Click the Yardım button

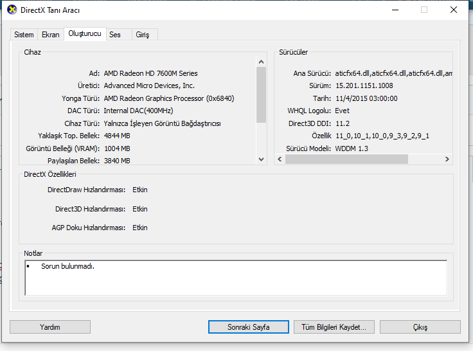click(x=50, y=327)
